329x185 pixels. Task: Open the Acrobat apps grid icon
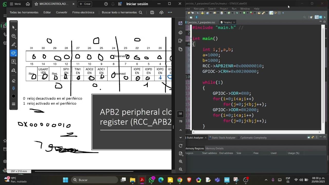click(x=120, y=4)
